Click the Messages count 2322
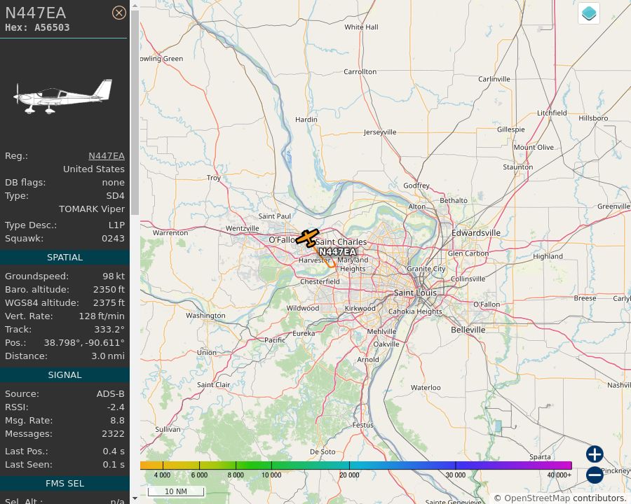Viewport: 631px width, 504px height. click(113, 434)
